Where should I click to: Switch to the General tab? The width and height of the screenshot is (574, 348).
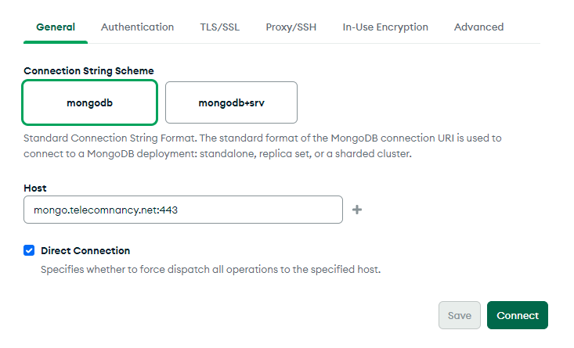click(56, 27)
